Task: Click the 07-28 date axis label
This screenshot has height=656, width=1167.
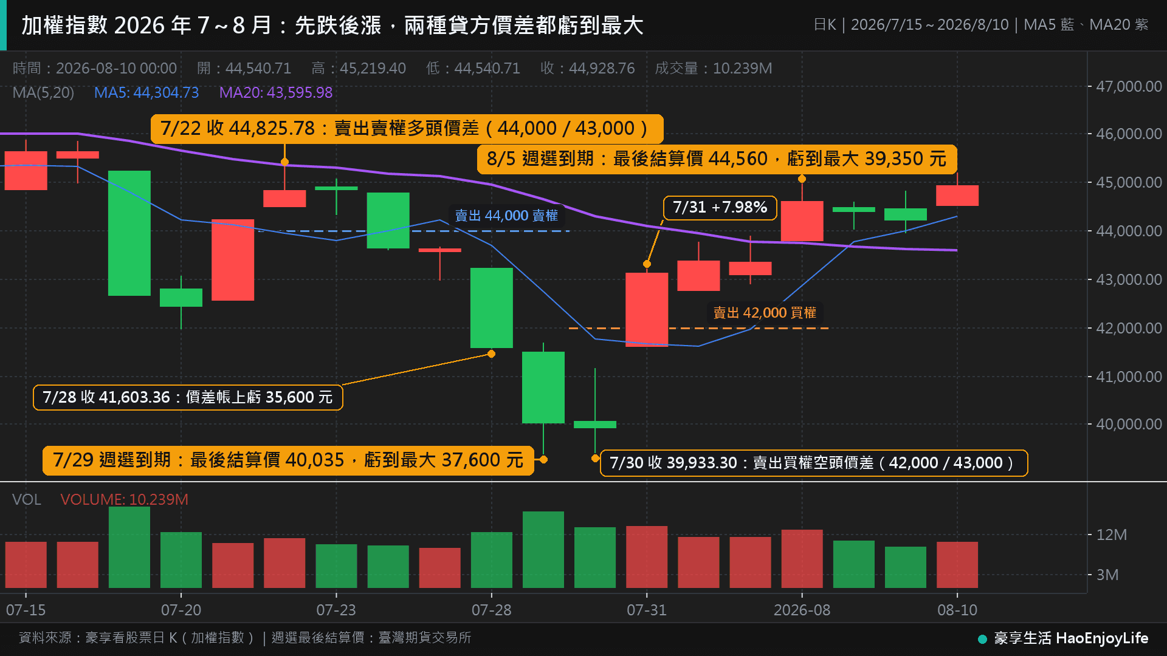Action: tap(491, 610)
